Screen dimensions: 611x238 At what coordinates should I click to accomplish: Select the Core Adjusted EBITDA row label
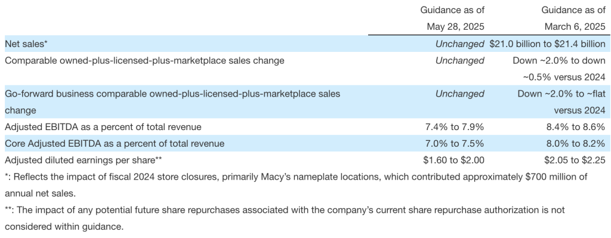[115, 144]
